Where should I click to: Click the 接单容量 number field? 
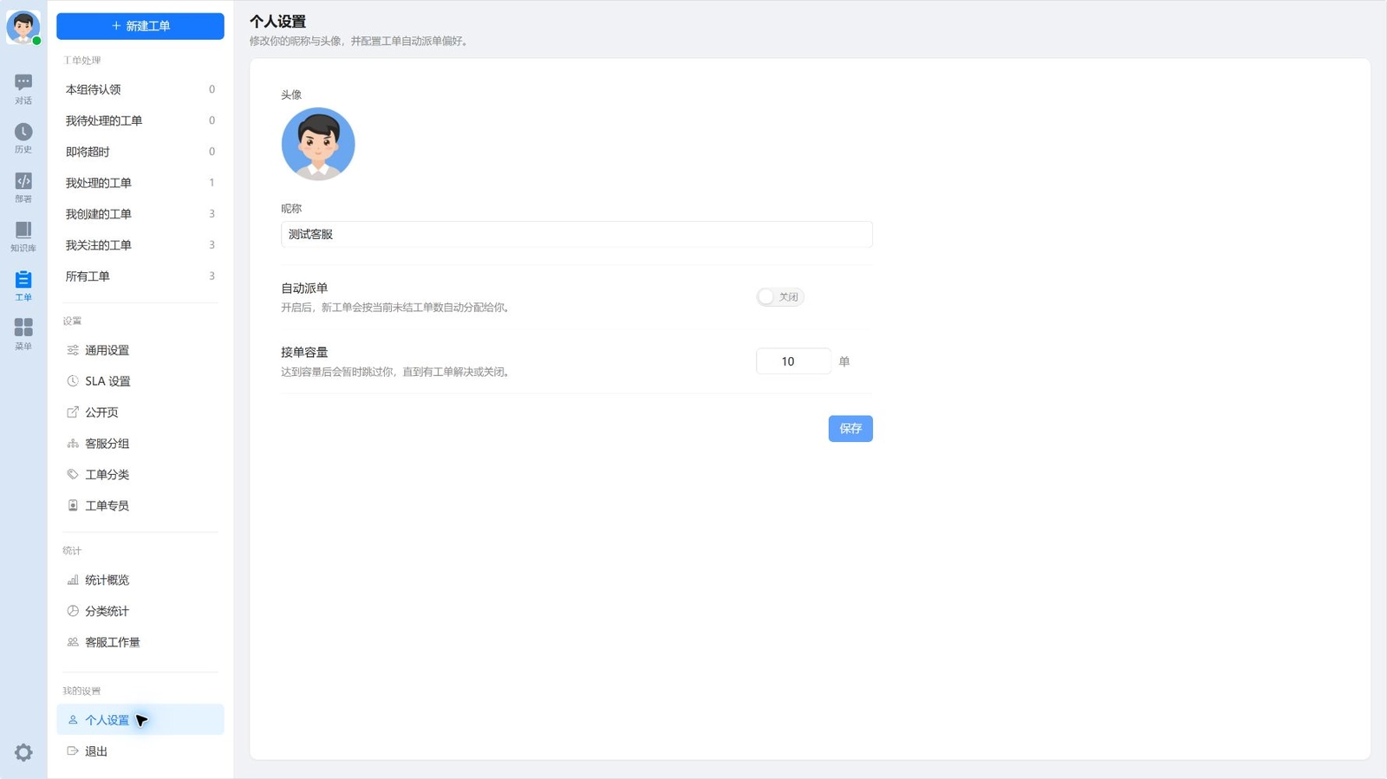(x=793, y=361)
